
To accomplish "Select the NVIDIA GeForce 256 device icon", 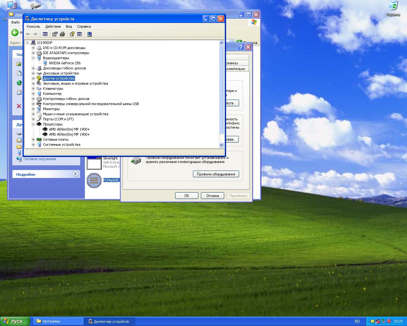I will [x=45, y=63].
